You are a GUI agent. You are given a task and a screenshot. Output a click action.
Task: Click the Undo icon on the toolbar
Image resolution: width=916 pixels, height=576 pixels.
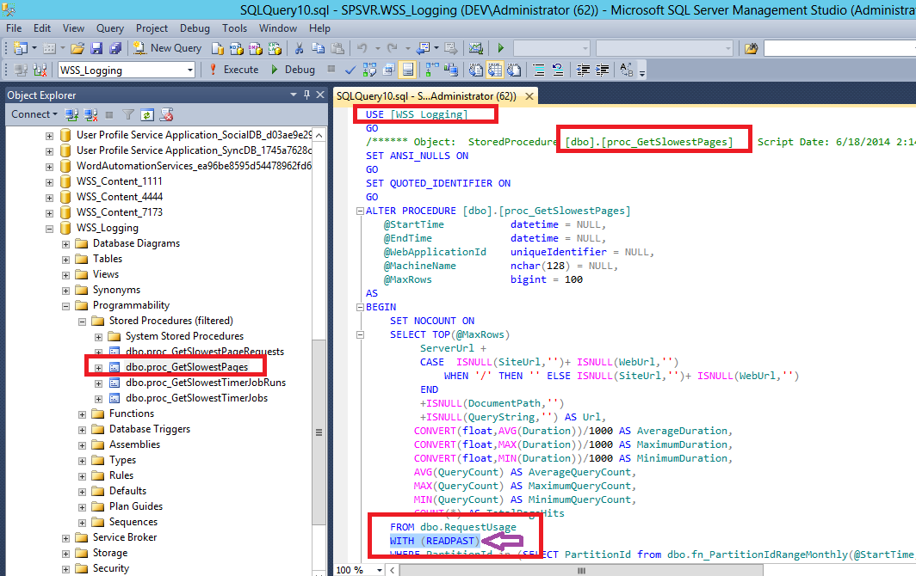click(x=362, y=47)
